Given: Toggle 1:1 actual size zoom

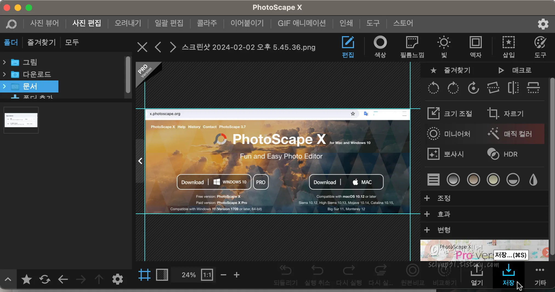Looking at the screenshot, I should click(x=207, y=274).
